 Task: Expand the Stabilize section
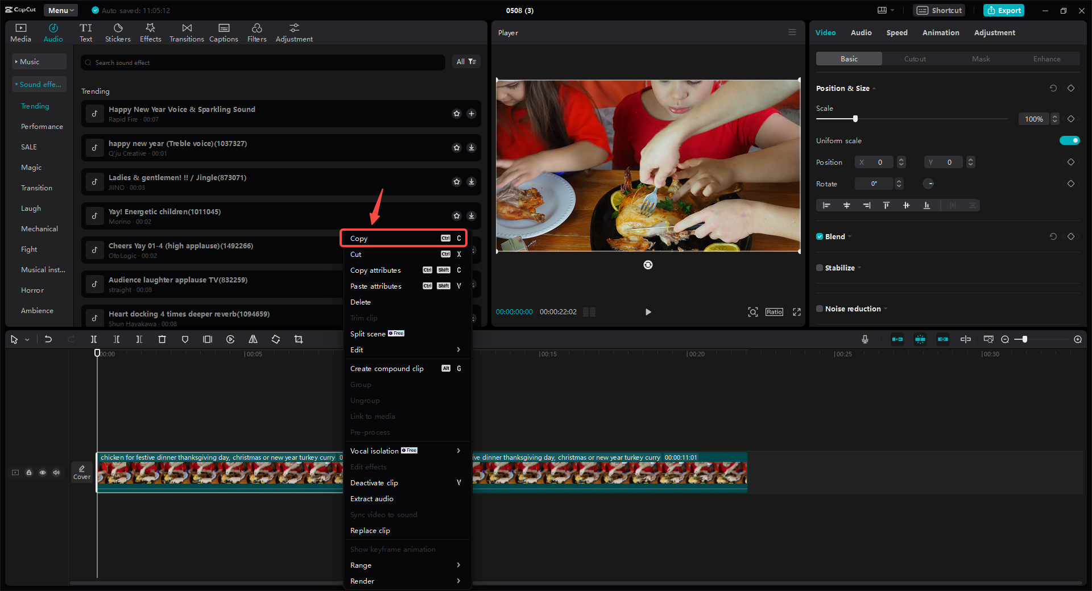point(859,268)
